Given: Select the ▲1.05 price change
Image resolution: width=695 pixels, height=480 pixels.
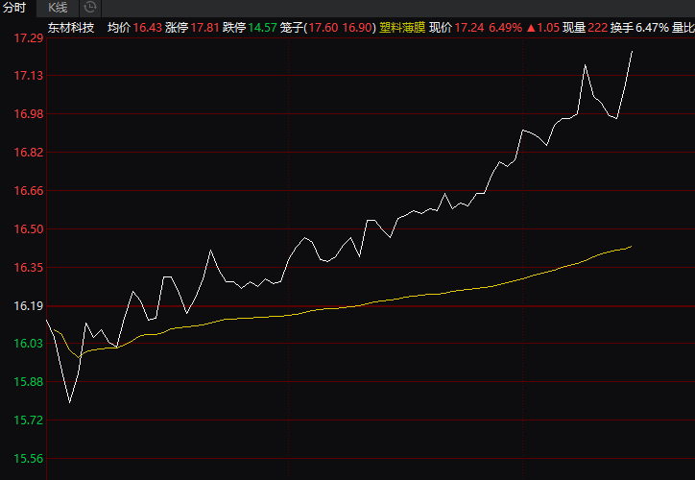Looking at the screenshot, I should pyautogui.click(x=543, y=28).
